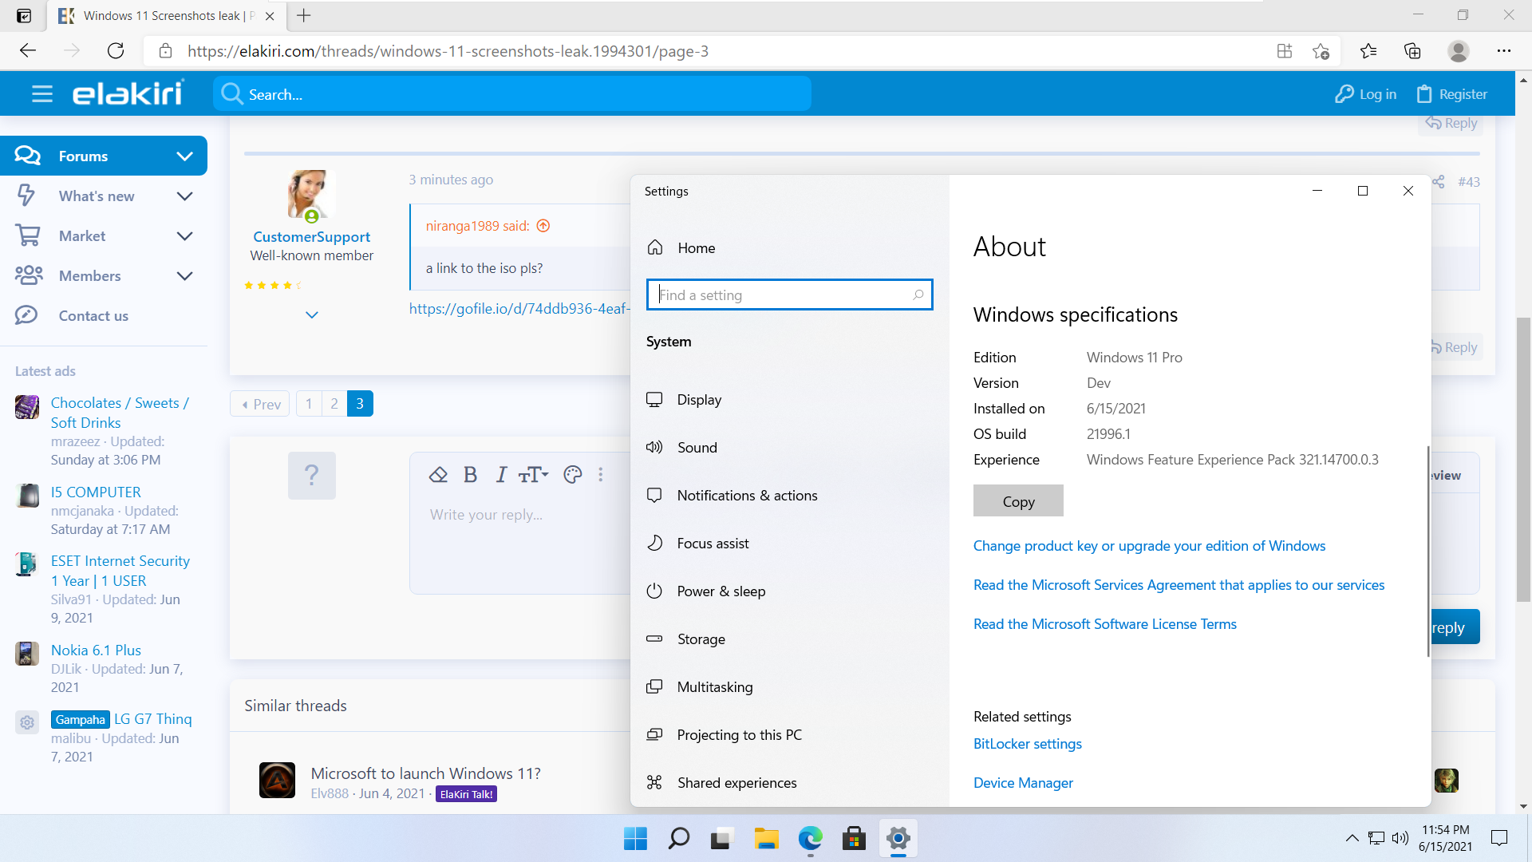1532x862 pixels.
Task: Toggle italic in reply editor
Action: click(501, 475)
